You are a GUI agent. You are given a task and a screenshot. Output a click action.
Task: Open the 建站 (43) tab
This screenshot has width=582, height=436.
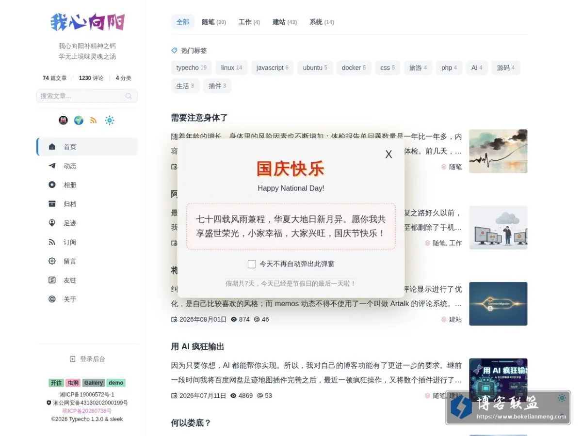285,22
